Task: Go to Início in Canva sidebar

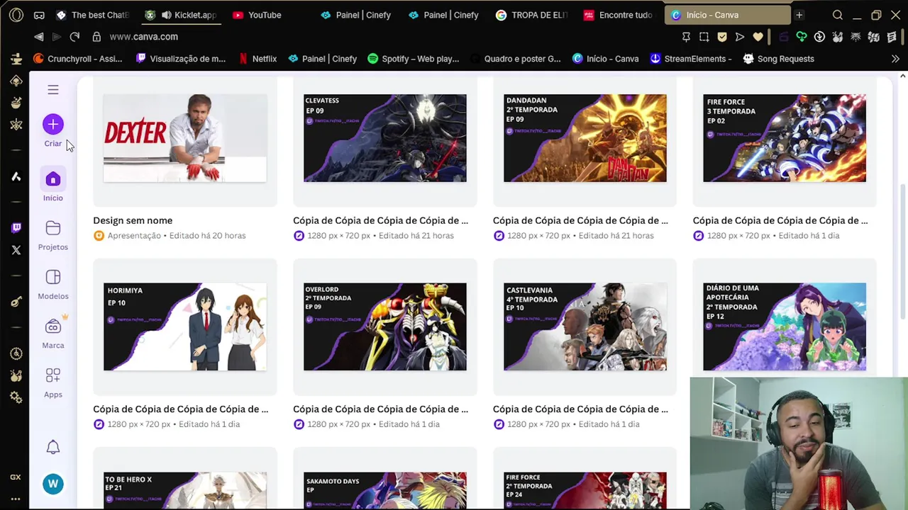Action: 52,186
